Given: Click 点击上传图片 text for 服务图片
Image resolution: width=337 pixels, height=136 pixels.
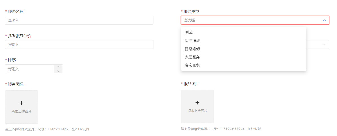Looking at the screenshot, I should pyautogui.click(x=197, y=111).
